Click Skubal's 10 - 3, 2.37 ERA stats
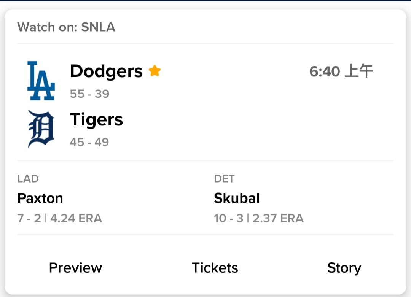This screenshot has height=297, width=411. click(259, 218)
